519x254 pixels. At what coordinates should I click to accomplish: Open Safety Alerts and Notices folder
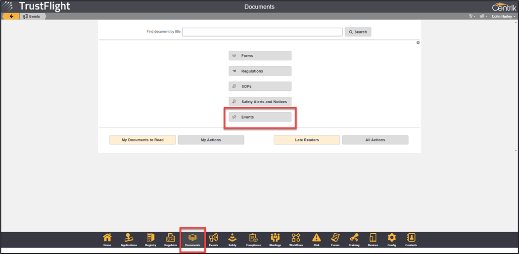tap(260, 101)
